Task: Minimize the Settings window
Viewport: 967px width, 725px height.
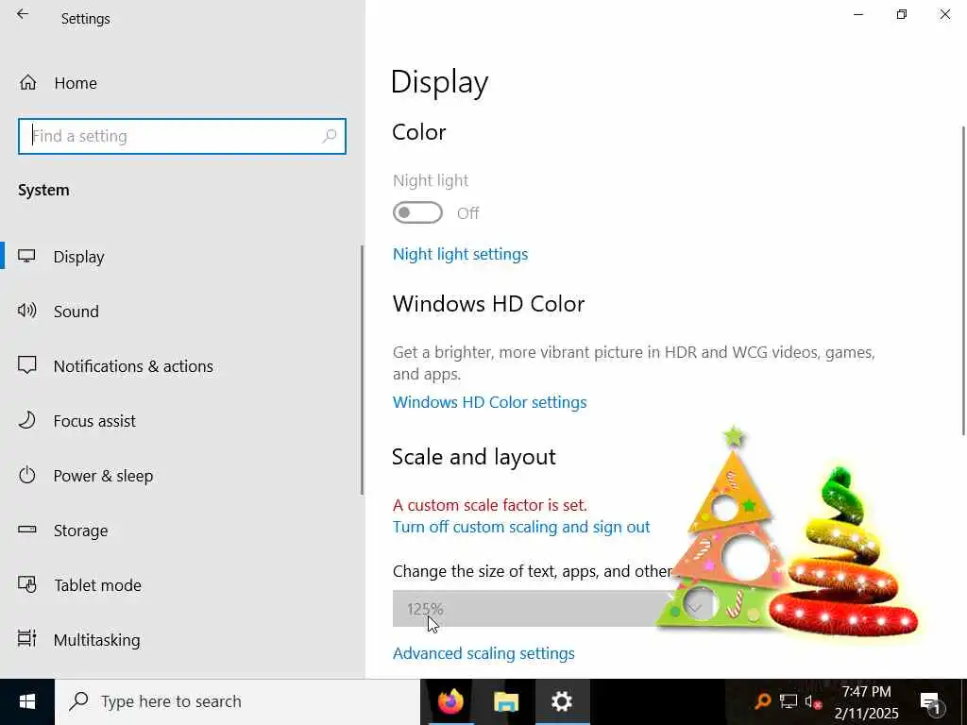Action: (x=857, y=14)
